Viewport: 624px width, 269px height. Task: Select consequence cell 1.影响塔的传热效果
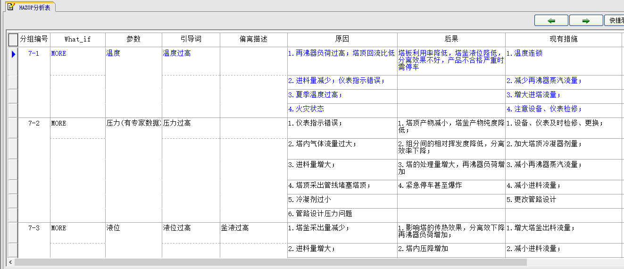pos(451,233)
